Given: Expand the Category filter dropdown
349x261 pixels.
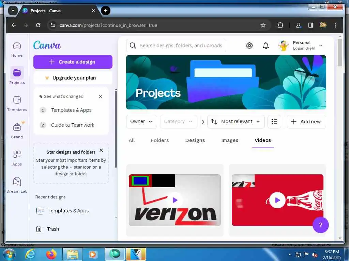Looking at the screenshot, I should [178, 122].
